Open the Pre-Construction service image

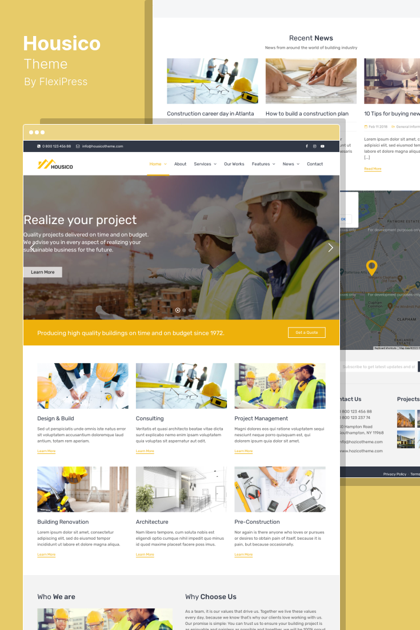(280, 489)
